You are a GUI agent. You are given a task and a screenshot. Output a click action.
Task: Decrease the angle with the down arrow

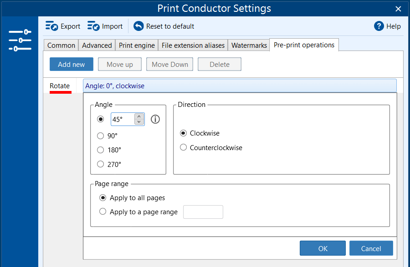click(139, 122)
